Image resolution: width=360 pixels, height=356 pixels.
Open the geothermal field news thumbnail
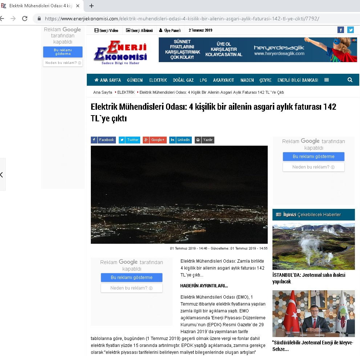click(x=314, y=247)
